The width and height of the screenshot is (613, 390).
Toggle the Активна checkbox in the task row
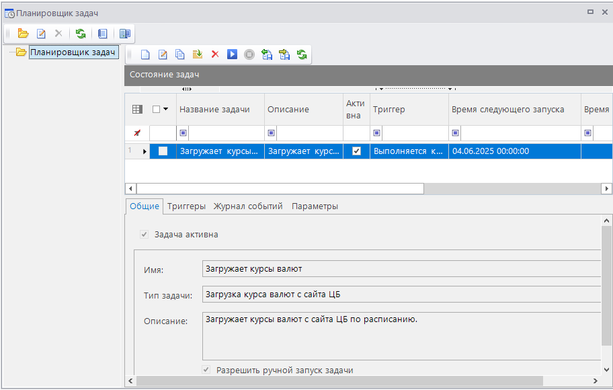[x=356, y=151]
